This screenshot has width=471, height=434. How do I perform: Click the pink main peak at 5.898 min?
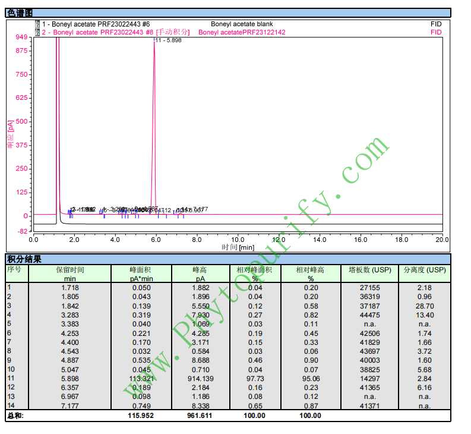click(x=154, y=119)
